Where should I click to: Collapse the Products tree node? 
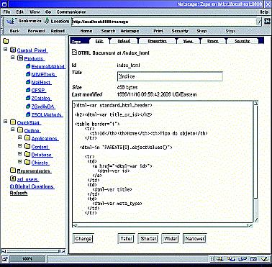point(13,58)
